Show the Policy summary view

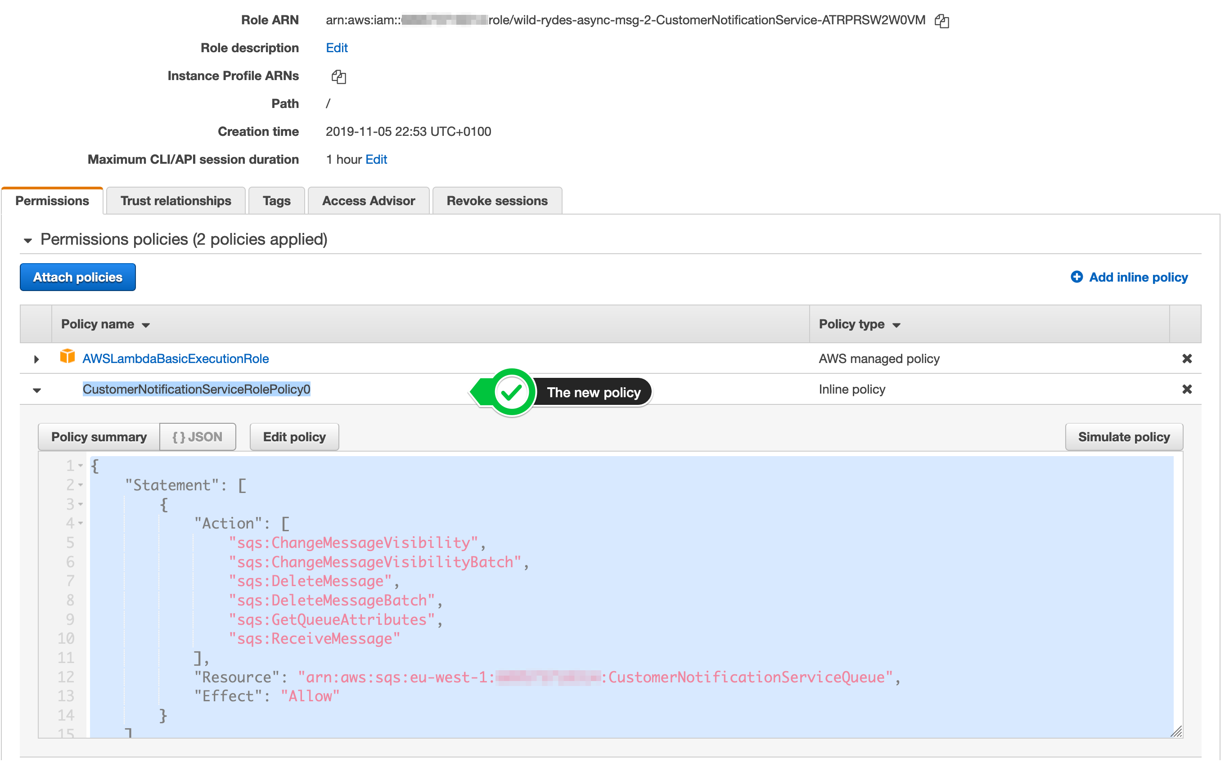99,437
